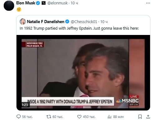This screenshot has height=122, width=151.
Task: Click the 1:23 video duration label
Action: coord(25,105)
